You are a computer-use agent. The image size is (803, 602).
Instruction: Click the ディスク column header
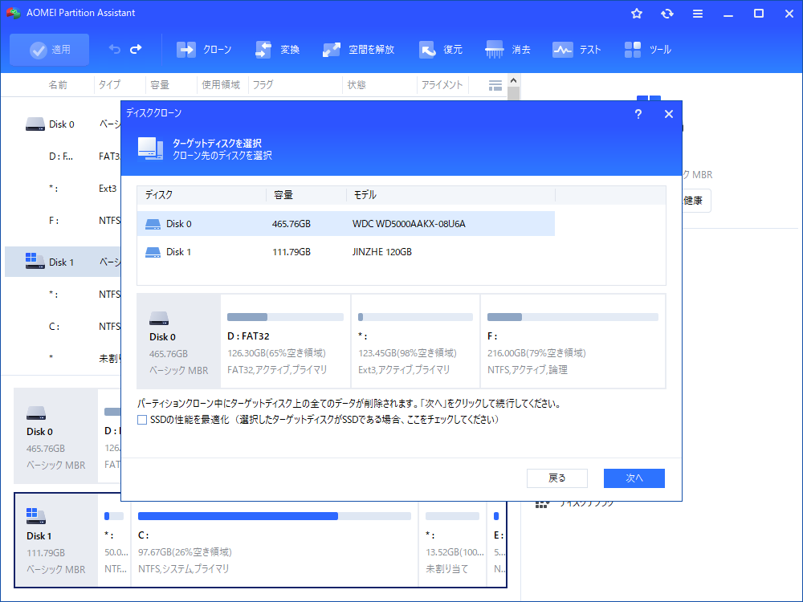click(202, 195)
